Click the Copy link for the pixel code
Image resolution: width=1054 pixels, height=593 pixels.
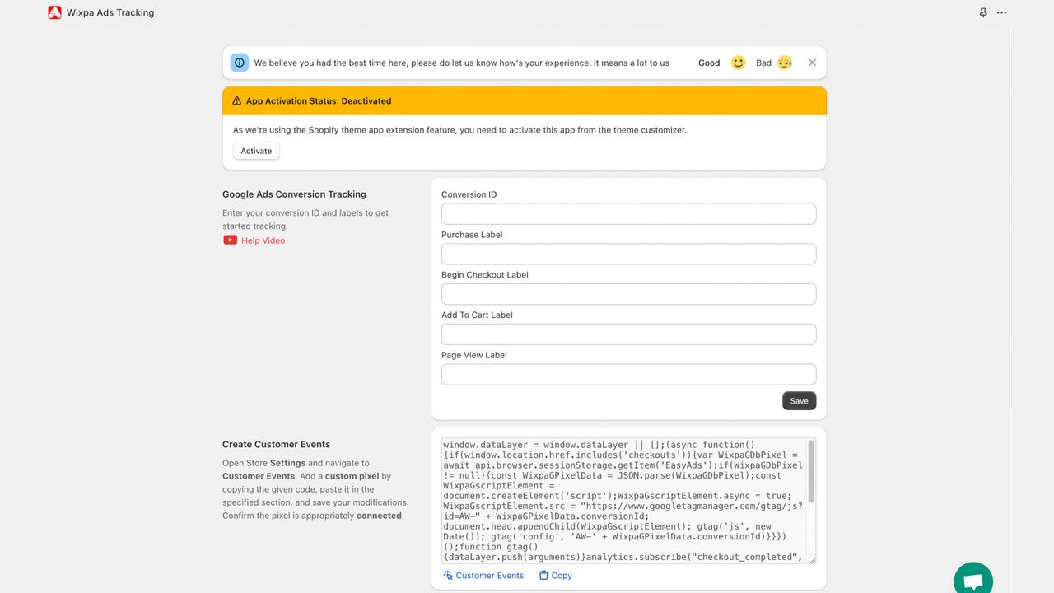click(x=561, y=575)
